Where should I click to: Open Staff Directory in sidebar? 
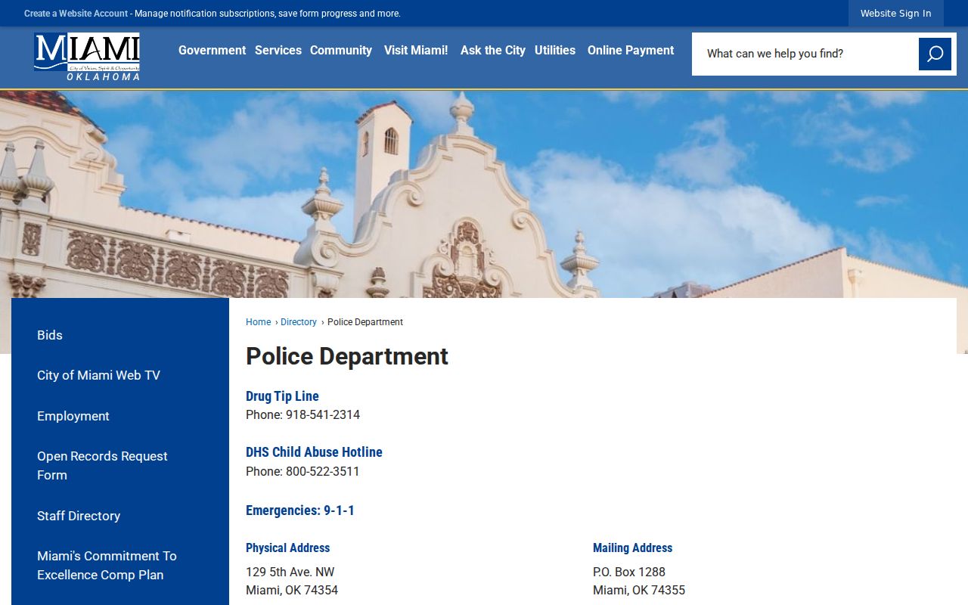[x=79, y=516]
